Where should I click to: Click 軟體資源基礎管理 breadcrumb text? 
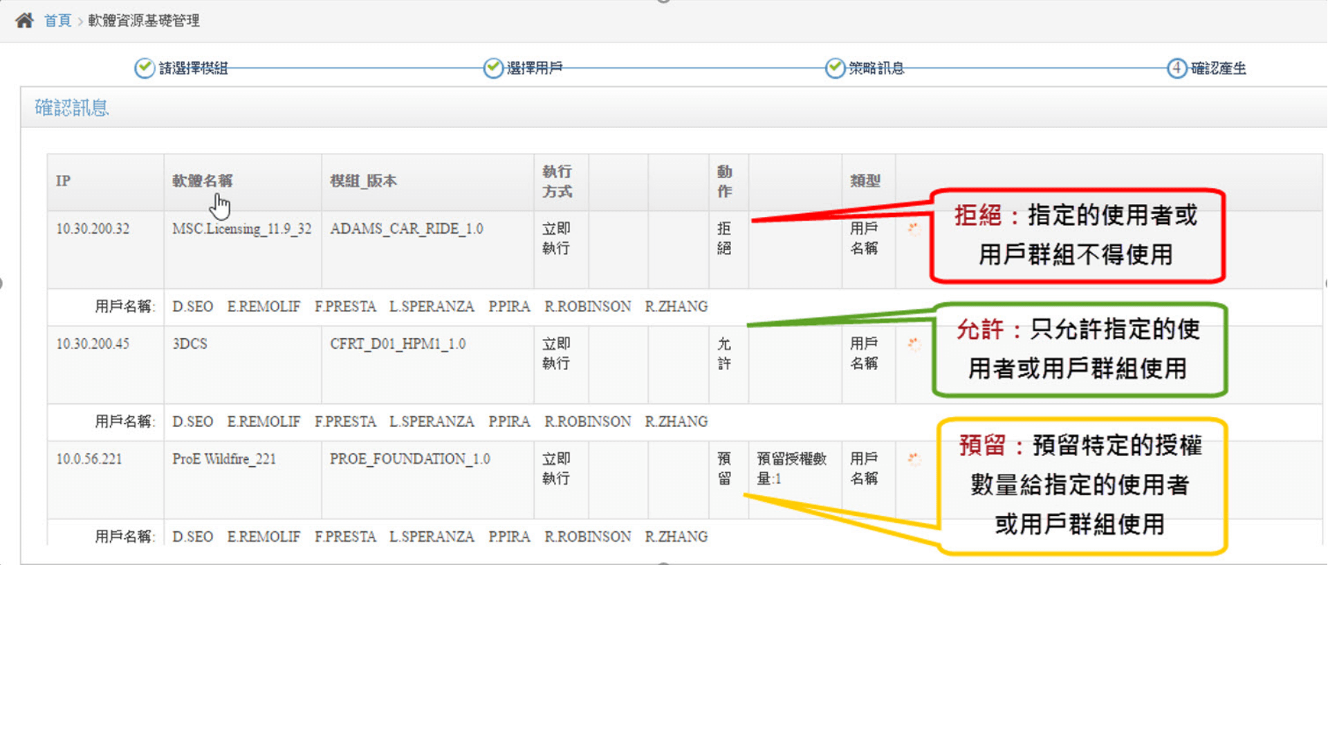click(x=144, y=21)
